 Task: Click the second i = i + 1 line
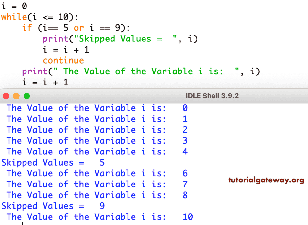click(x=45, y=82)
